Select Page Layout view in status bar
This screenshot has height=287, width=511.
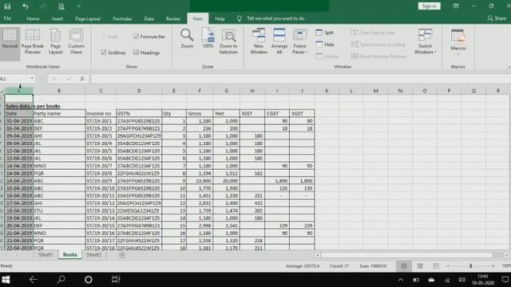(420, 265)
